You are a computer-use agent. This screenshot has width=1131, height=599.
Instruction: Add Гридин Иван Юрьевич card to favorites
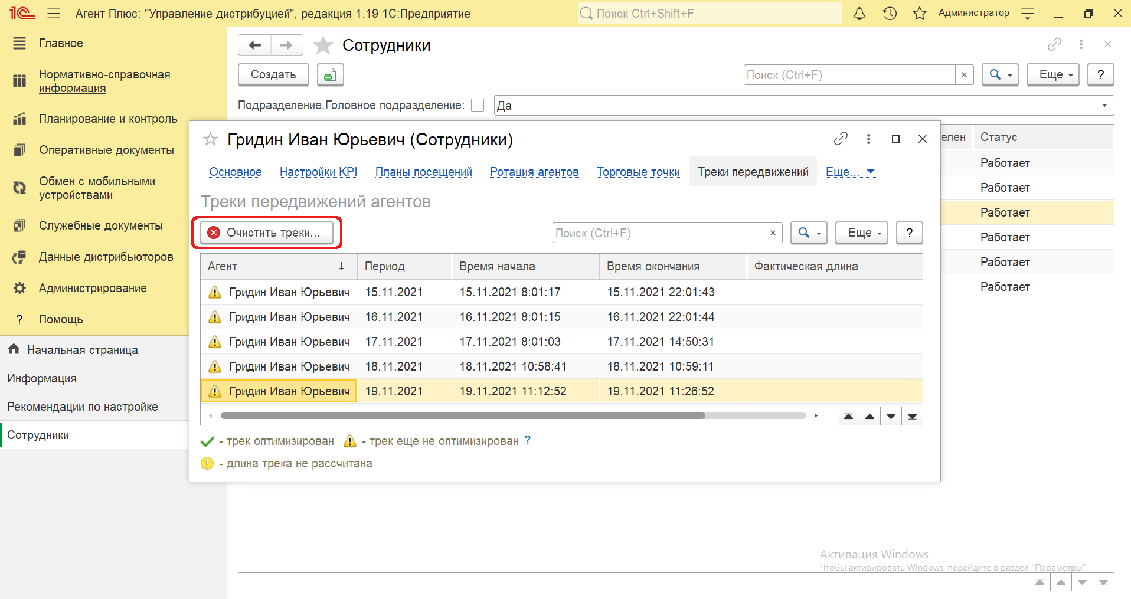[210, 139]
